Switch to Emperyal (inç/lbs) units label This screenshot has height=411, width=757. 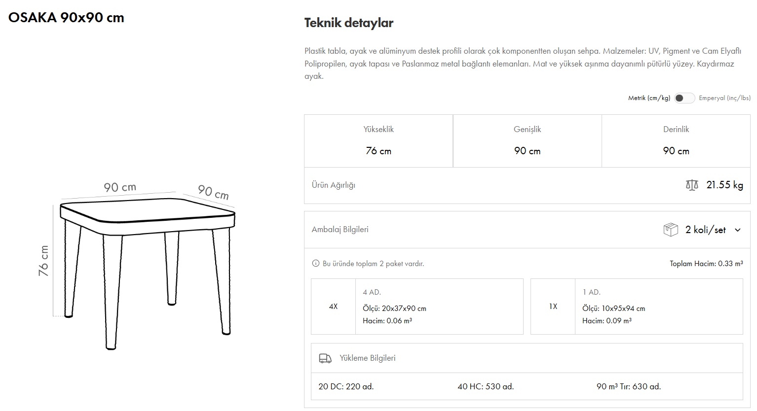tap(724, 98)
